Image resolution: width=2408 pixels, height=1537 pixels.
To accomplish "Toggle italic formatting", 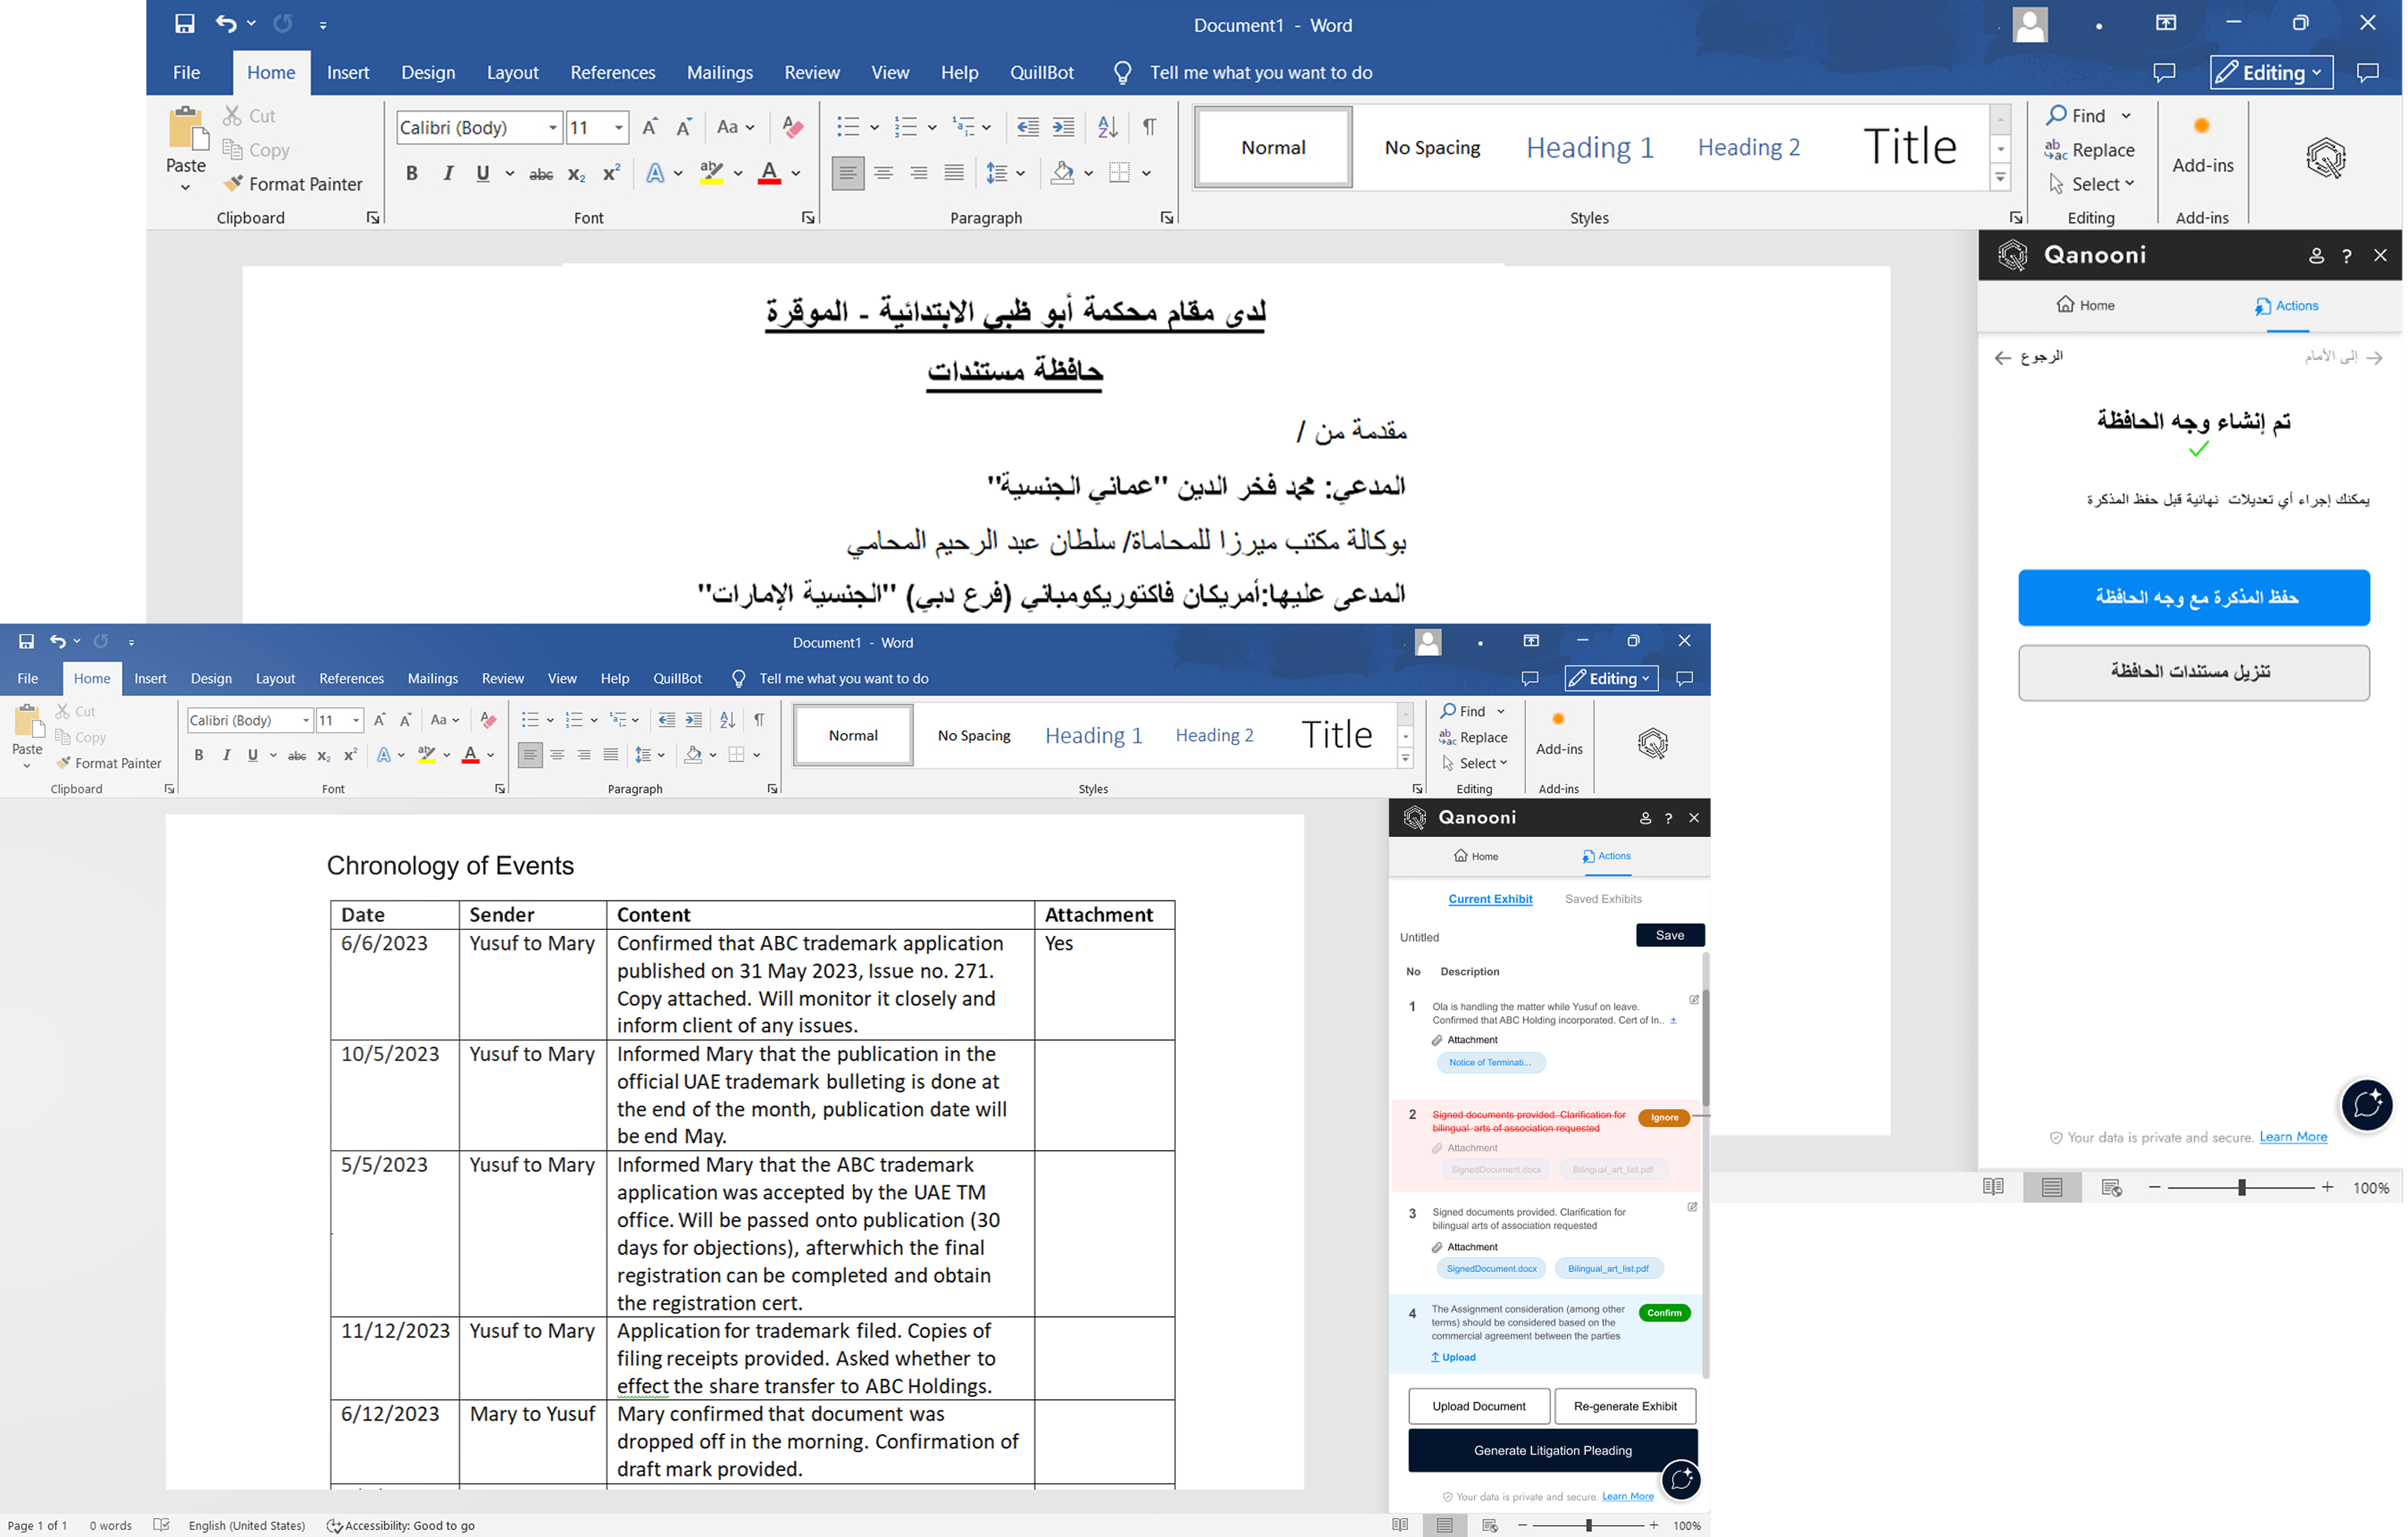I will coord(448,172).
